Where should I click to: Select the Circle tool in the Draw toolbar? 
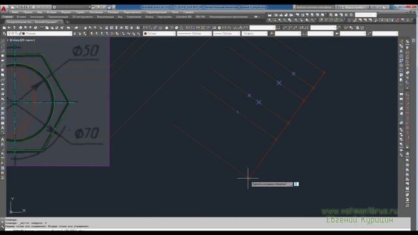(x=3, y=70)
